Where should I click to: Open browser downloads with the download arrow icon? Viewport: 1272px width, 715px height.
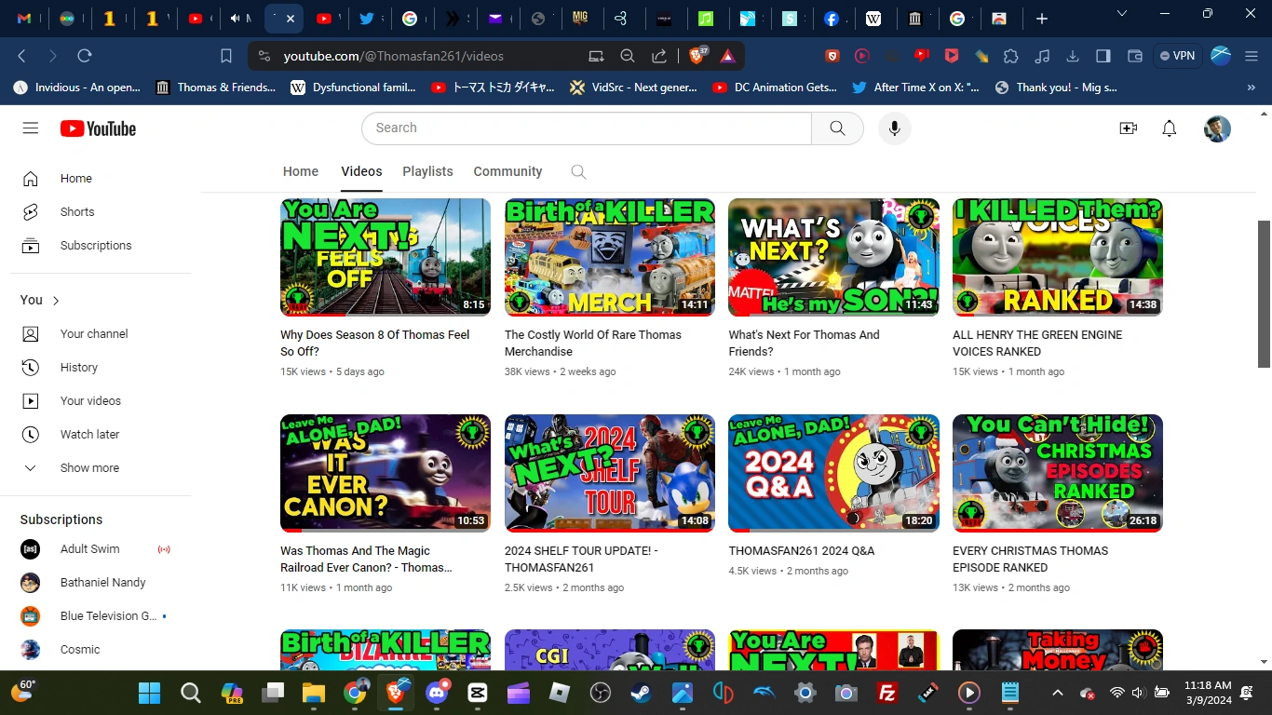[x=1072, y=56]
